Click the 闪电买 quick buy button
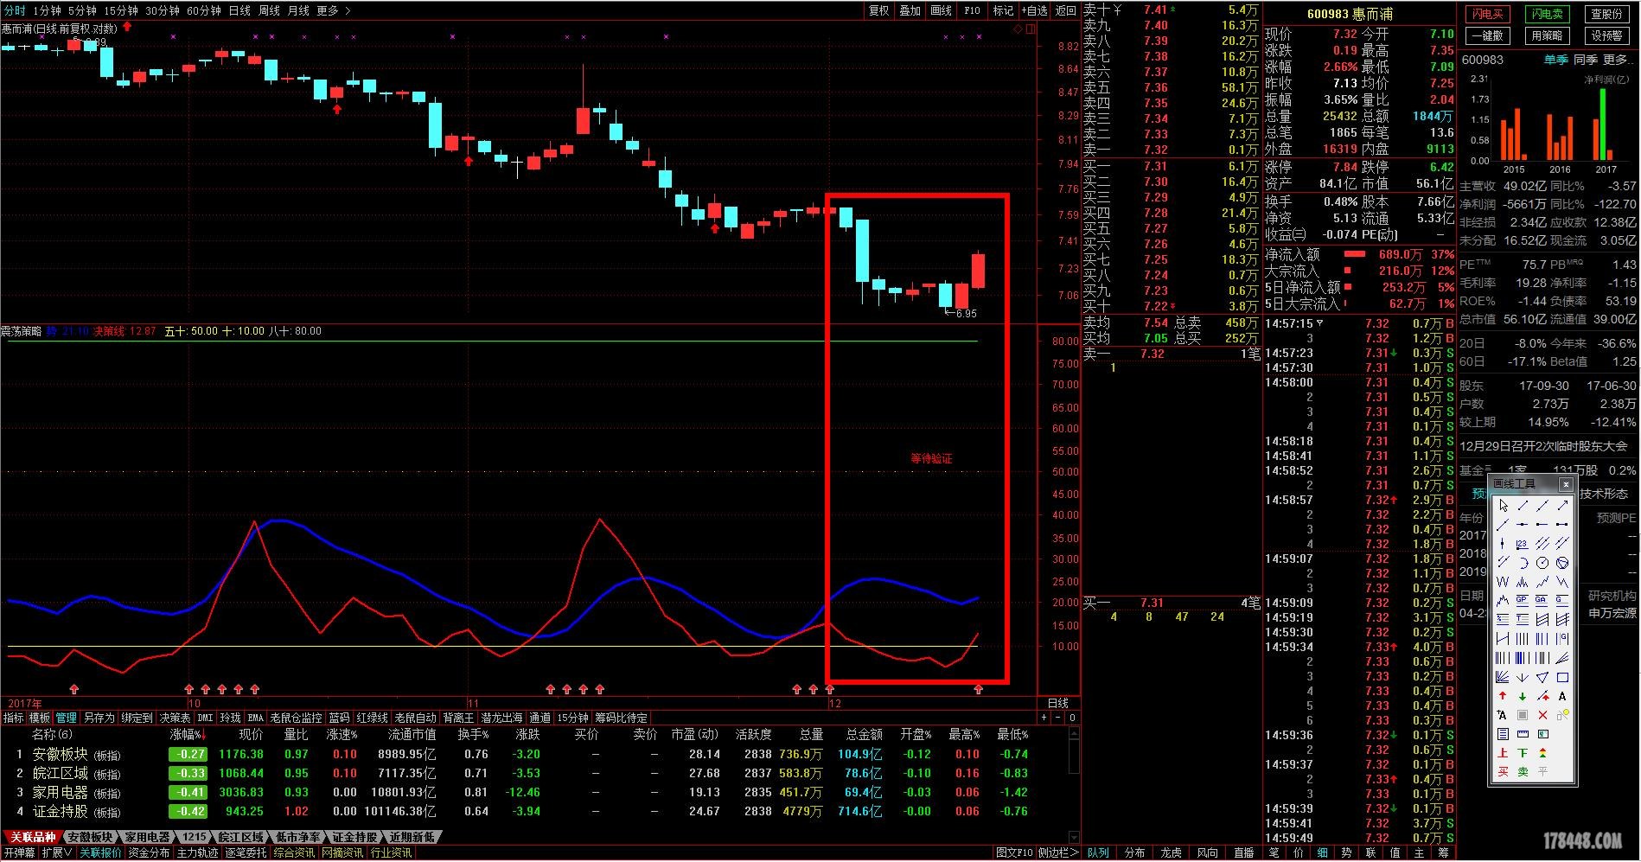The image size is (1641, 862). 1486,14
